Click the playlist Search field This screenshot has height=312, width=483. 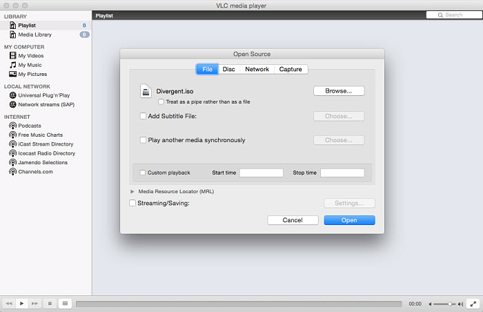click(x=454, y=14)
